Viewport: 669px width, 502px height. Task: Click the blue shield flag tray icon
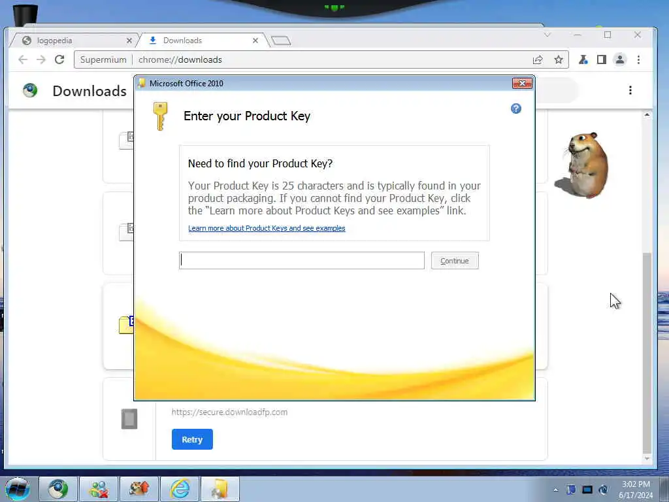point(571,490)
